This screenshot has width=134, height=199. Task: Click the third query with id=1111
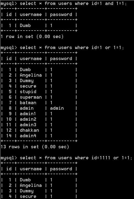coord(76,158)
